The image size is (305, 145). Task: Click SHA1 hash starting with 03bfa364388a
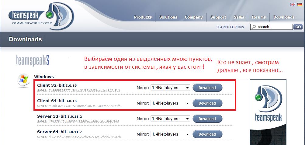click(85, 106)
